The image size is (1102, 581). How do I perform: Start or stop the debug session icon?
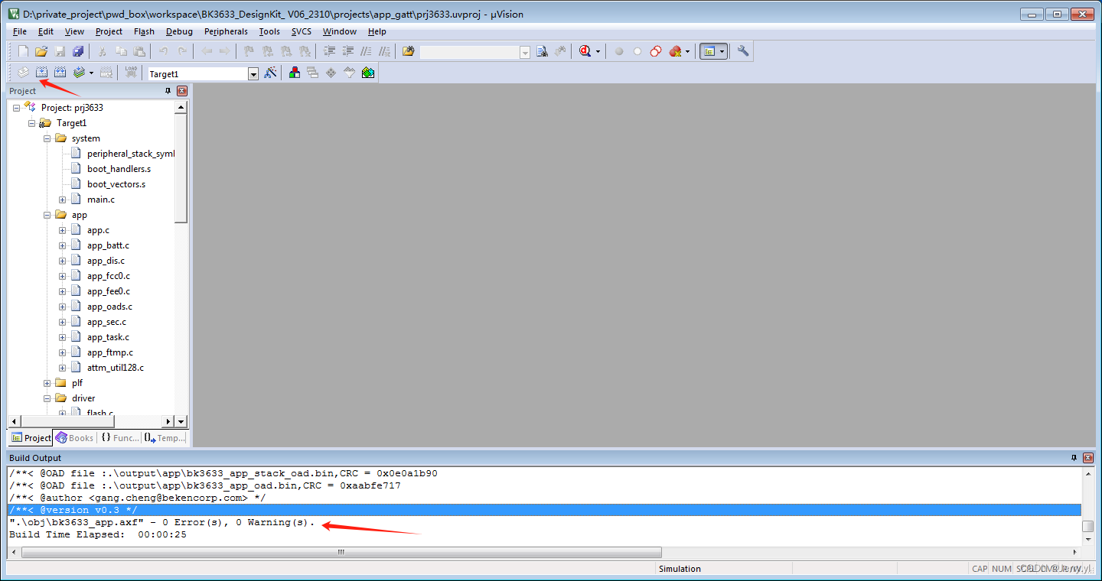(585, 51)
